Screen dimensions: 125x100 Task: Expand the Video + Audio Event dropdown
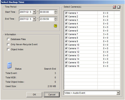click(x=118, y=93)
